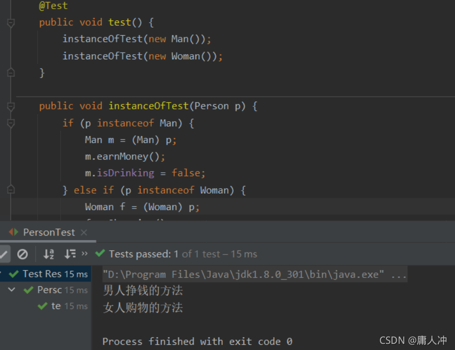
Task: Open the PersonTest run tab
Action: [x=49, y=232]
